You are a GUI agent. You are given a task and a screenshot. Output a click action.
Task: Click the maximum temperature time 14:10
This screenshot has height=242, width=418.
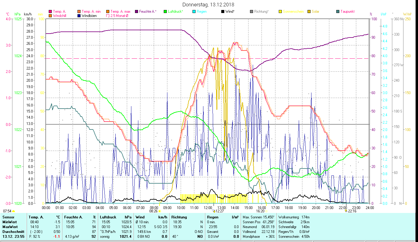click(x=34, y=227)
